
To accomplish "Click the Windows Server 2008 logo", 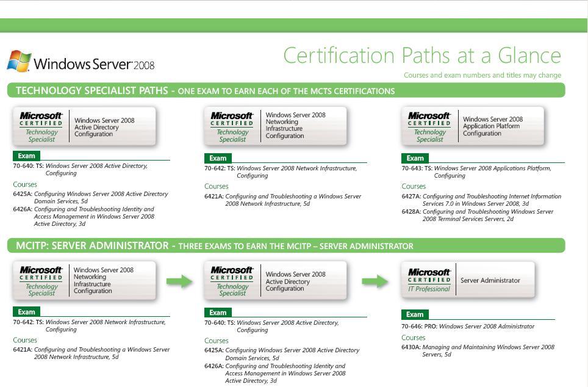I will click(x=82, y=60).
